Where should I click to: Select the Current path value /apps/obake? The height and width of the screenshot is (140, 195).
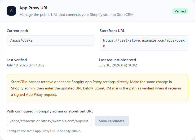click(51, 40)
